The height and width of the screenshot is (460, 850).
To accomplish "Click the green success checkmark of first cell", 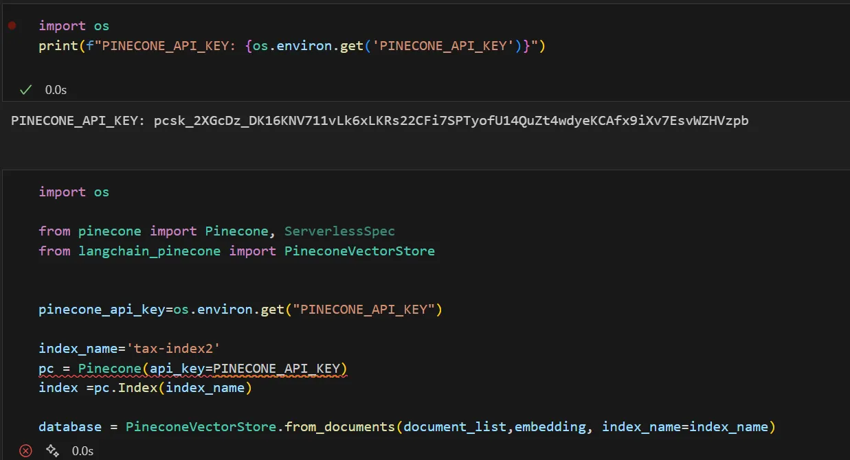I will click(26, 89).
